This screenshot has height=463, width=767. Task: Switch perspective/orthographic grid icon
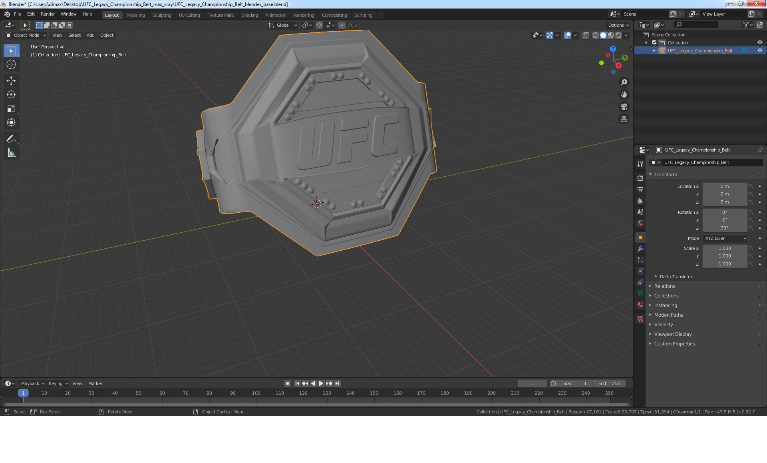[624, 119]
